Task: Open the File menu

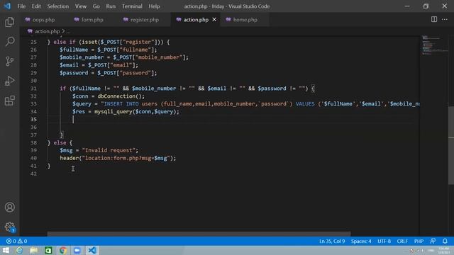Action: (21, 6)
